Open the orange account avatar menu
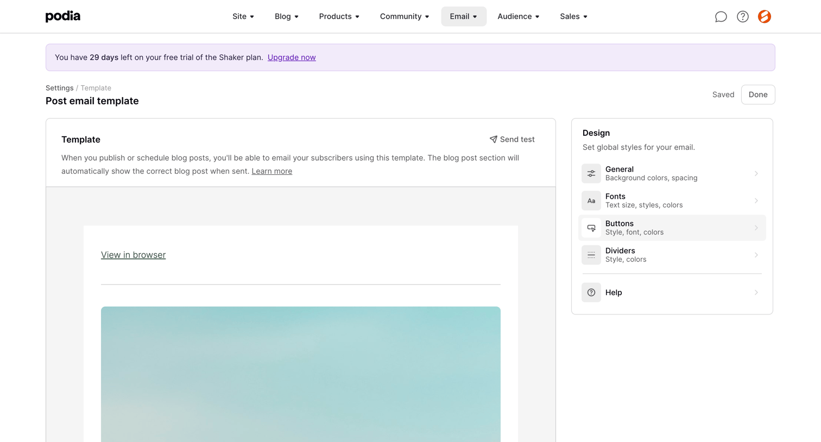The height and width of the screenshot is (442, 821). (765, 17)
